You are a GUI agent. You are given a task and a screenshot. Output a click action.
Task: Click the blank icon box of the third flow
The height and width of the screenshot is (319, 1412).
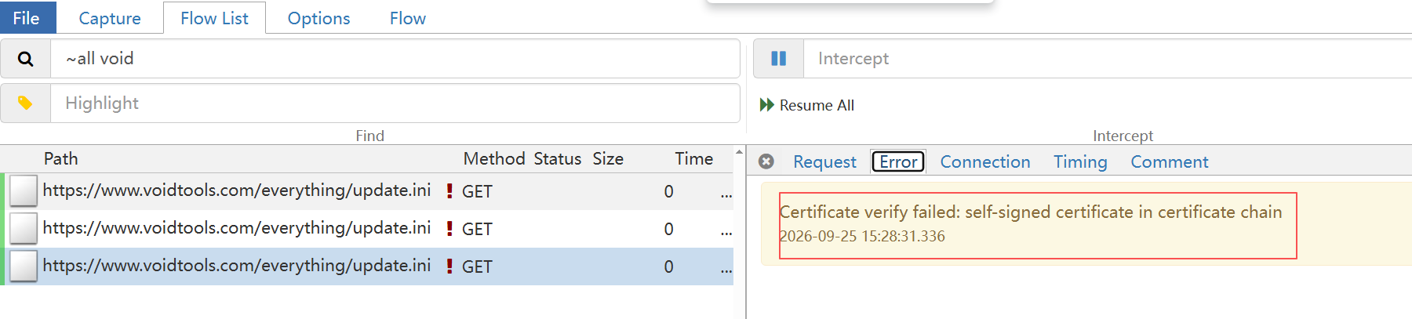tap(24, 266)
